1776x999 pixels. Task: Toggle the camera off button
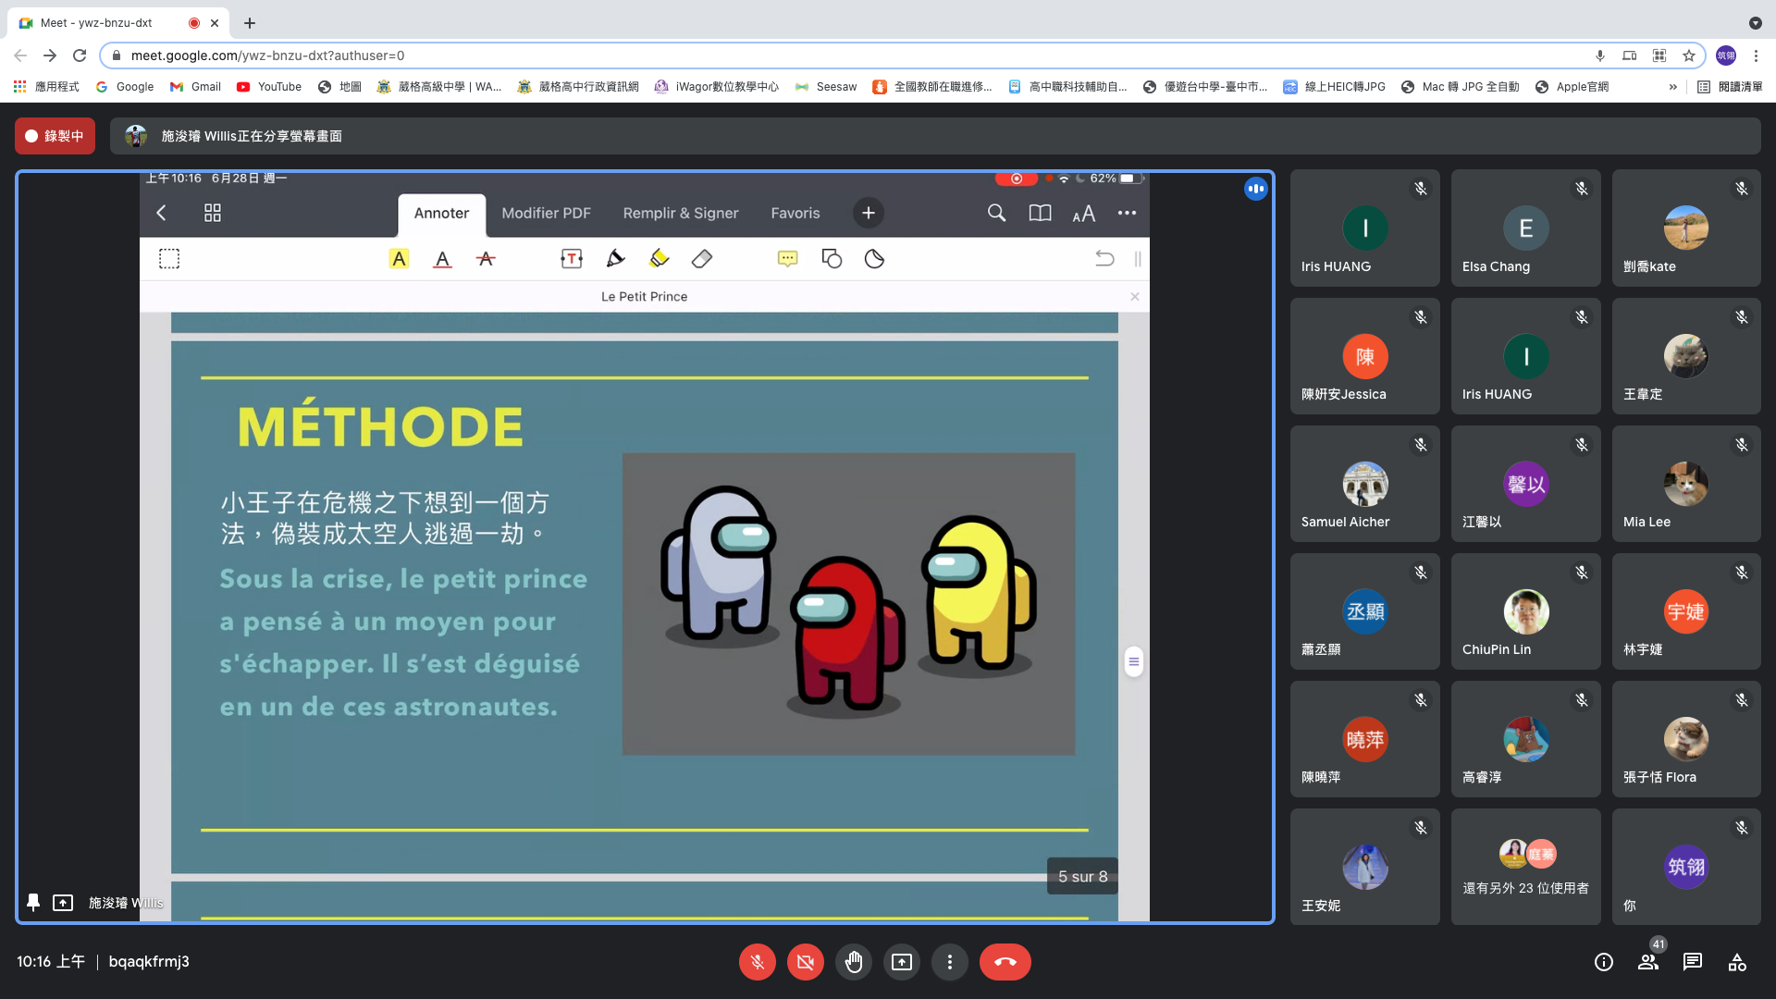tap(805, 962)
